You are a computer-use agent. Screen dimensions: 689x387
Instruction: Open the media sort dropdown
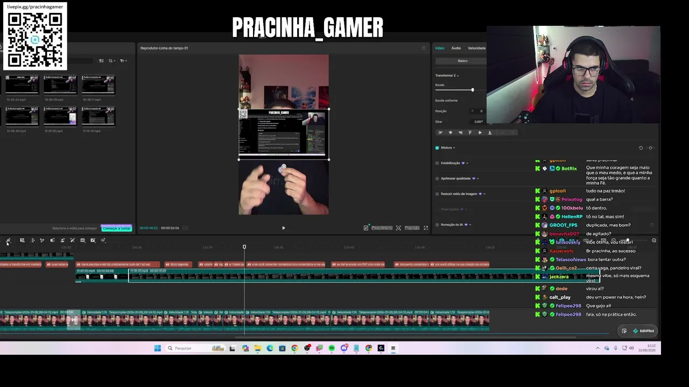(x=113, y=61)
